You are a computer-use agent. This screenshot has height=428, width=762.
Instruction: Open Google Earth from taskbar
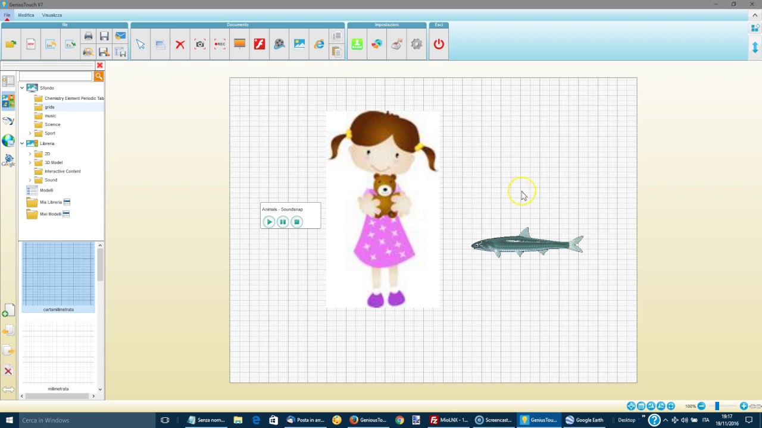point(584,420)
